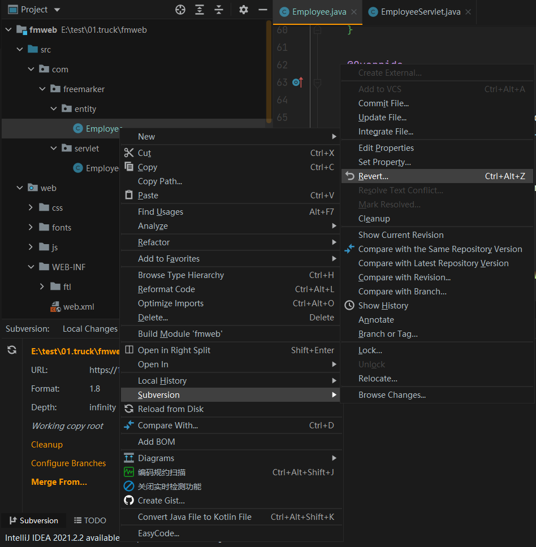Viewport: 536px width, 547px height.
Task: Click the fold end marker at line 60
Action: [318, 31]
